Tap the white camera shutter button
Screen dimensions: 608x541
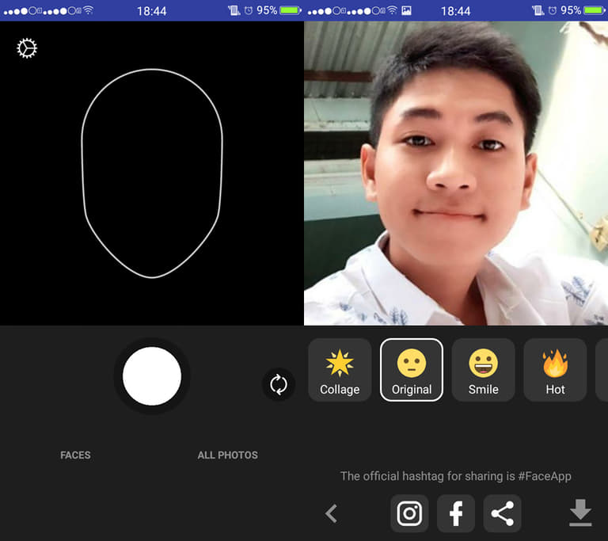(x=152, y=376)
